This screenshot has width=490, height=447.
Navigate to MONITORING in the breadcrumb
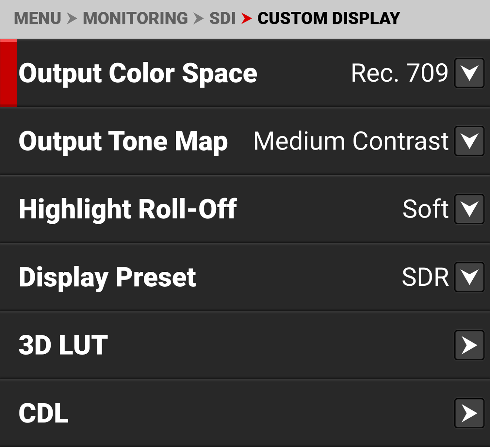(135, 18)
